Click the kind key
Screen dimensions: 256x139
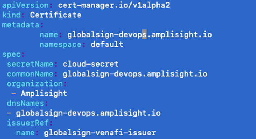click(11, 15)
